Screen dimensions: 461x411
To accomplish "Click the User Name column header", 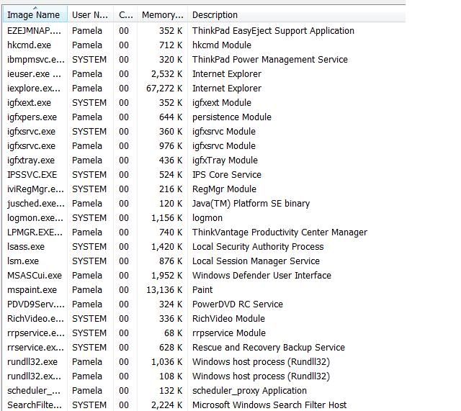I will pyautogui.click(x=90, y=14).
